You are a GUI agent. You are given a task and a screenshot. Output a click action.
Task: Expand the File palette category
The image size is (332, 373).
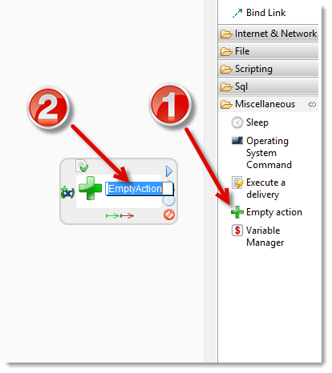[268, 51]
